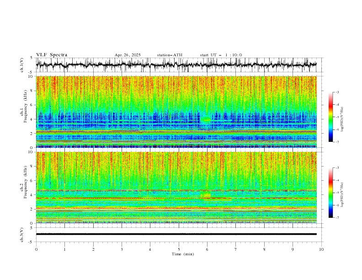Click the "9" tick on the time axis
362x280 pixels.
[x=293, y=249]
